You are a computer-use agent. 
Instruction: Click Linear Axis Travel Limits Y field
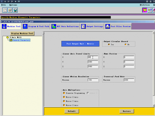pyautogui.click(x=93, y=62)
